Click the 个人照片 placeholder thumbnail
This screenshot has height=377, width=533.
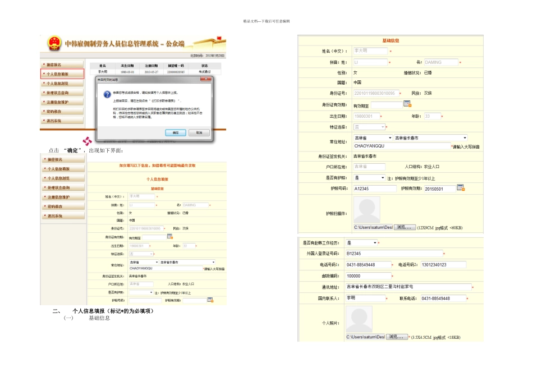(359, 319)
